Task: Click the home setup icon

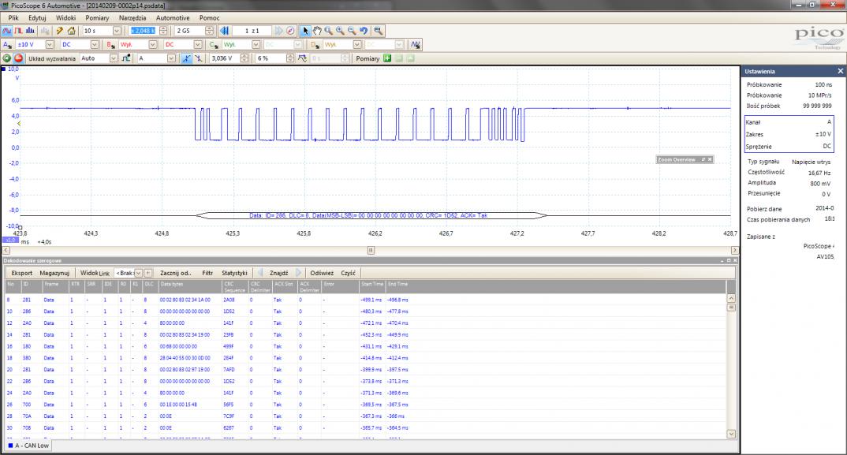Action: click(70, 31)
